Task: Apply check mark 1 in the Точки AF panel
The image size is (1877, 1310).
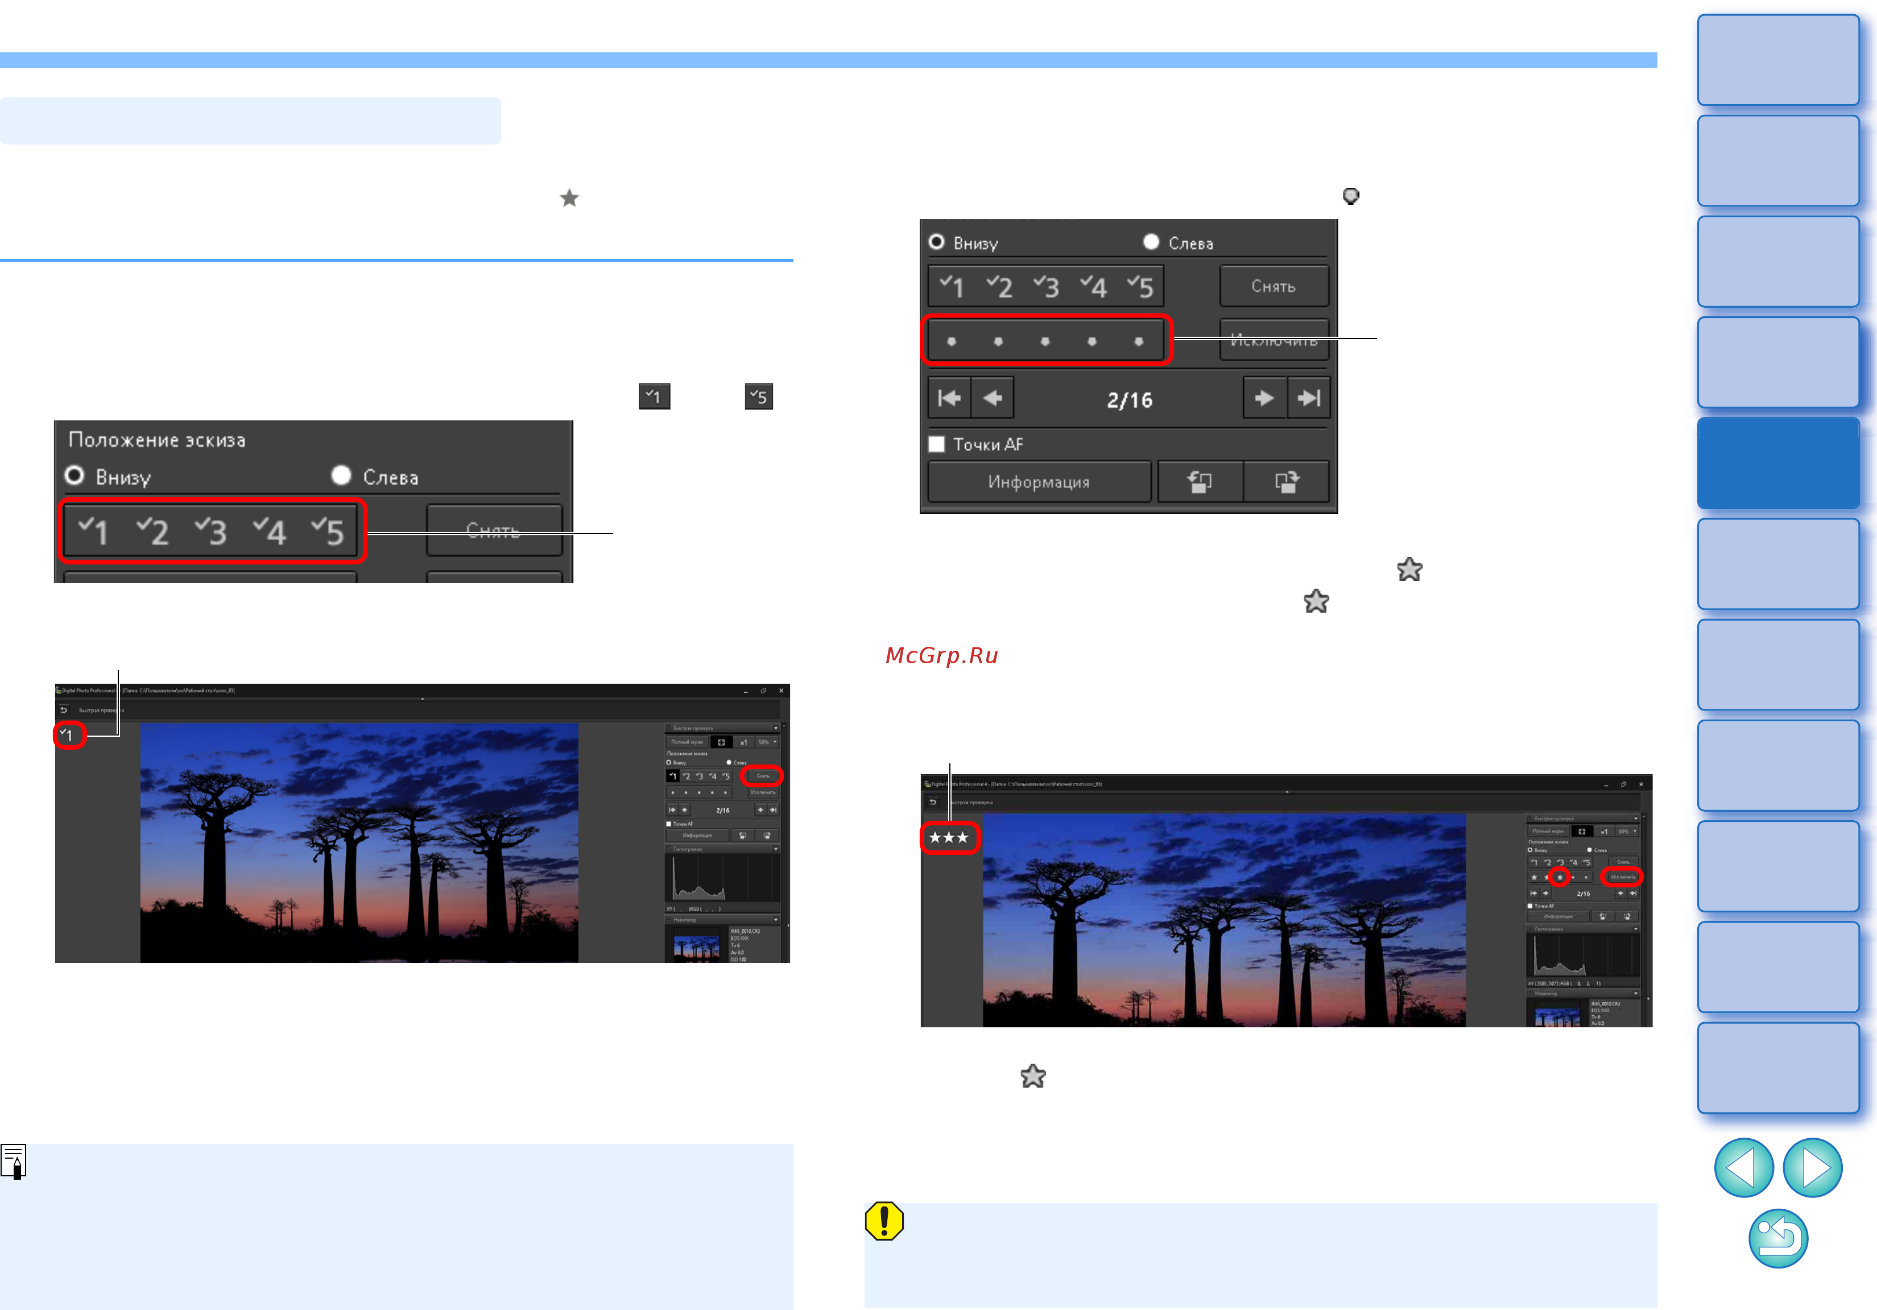Action: click(952, 286)
